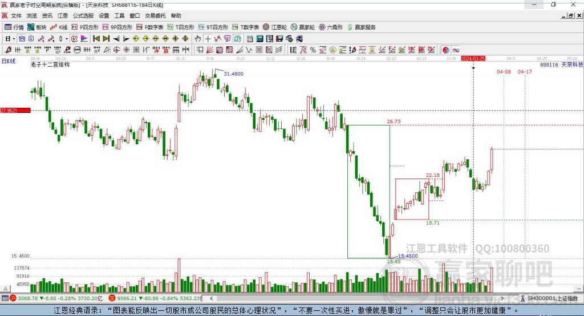Open the 帮助 menu
Screen dimensions: 584x316
pyautogui.click(x=176, y=15)
